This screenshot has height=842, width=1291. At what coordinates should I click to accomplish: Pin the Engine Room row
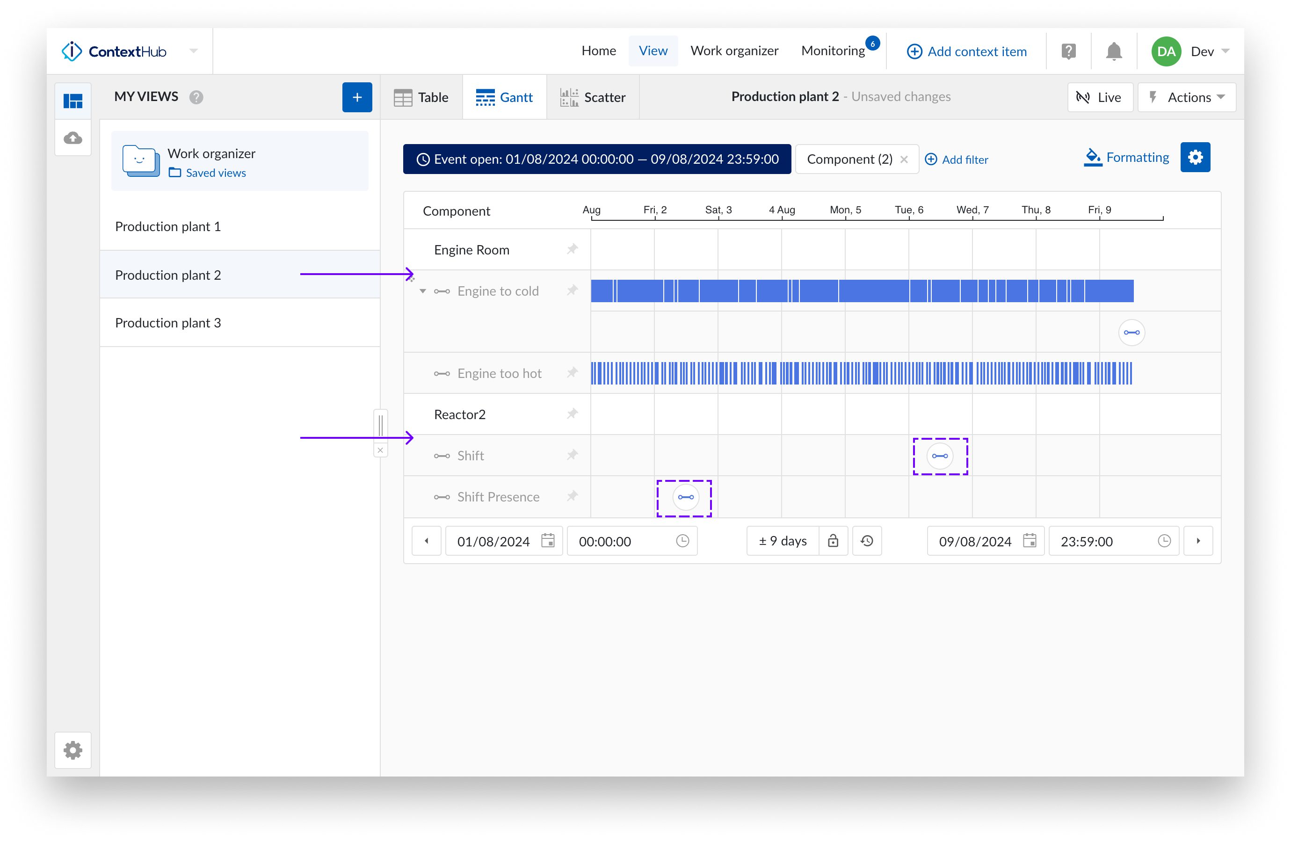572,250
